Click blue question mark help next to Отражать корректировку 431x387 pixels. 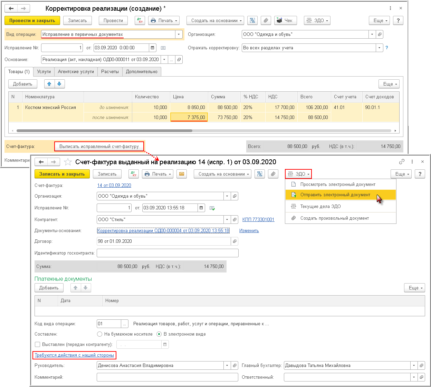pyautogui.click(x=387, y=48)
